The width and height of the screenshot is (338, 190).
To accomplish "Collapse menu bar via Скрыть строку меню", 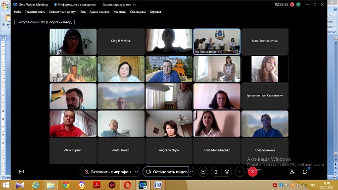I will click(x=119, y=4).
